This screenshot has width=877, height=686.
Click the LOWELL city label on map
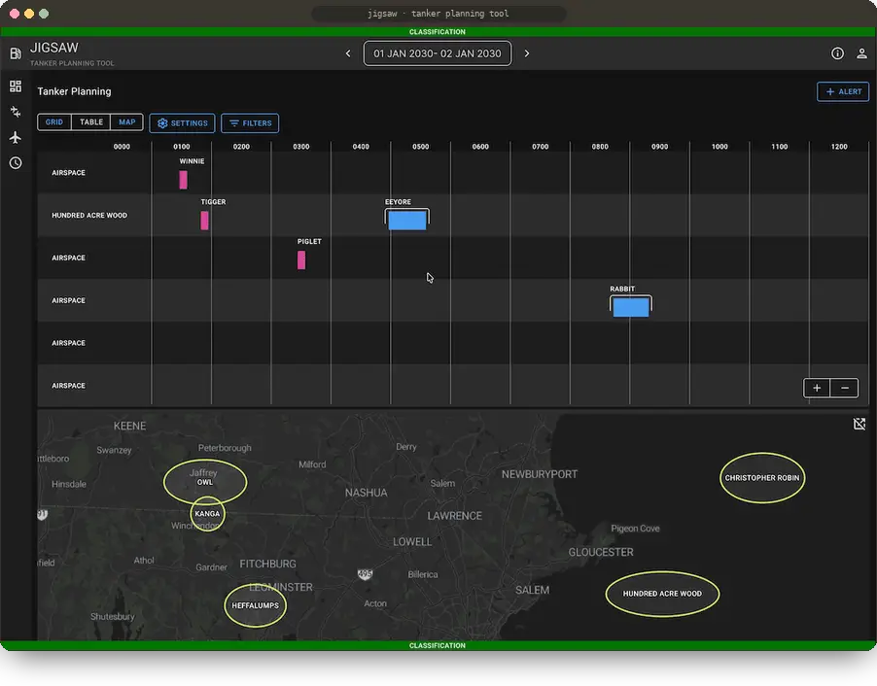tap(412, 542)
